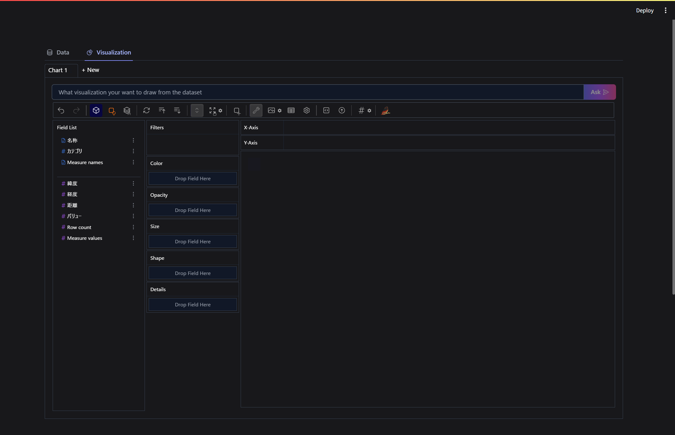The width and height of the screenshot is (675, 435).
Task: Sort ascending with toolbar icon
Action: tap(162, 110)
